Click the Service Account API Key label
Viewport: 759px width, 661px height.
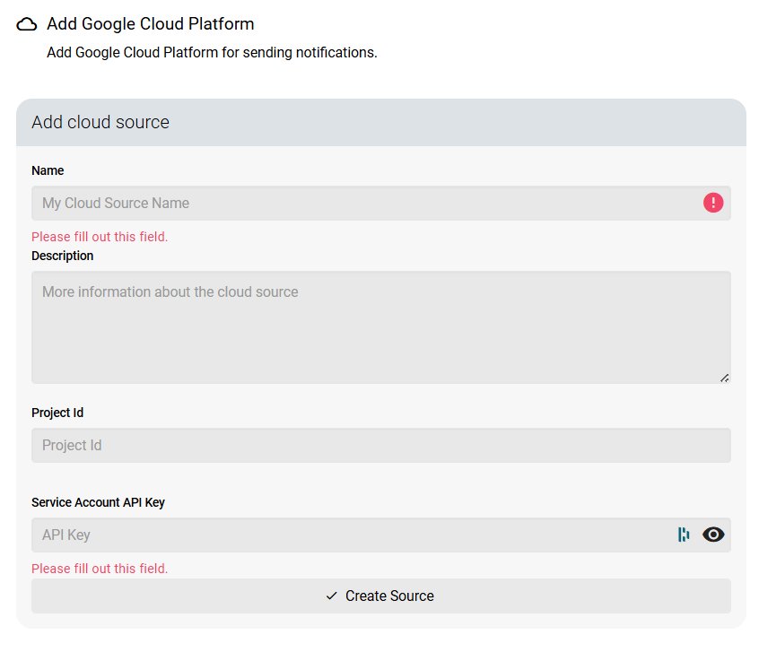(x=99, y=502)
